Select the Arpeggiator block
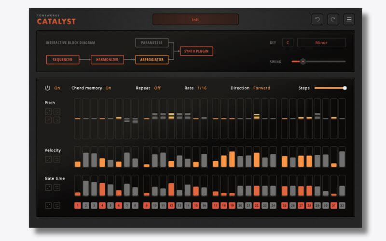The height and width of the screenshot is (241, 386). click(x=152, y=59)
